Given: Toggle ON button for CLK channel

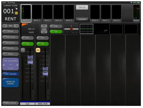Looking at the screenshot, I should [27, 44].
